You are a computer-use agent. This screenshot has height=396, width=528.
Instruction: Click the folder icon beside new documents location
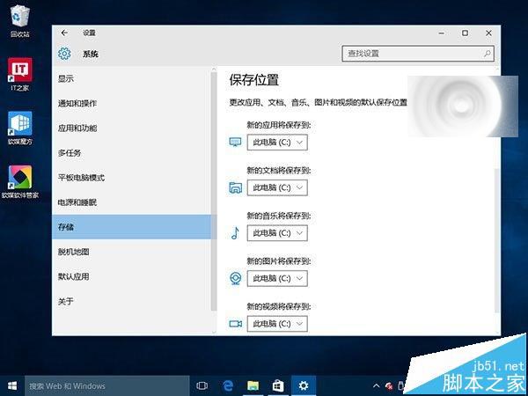235,187
